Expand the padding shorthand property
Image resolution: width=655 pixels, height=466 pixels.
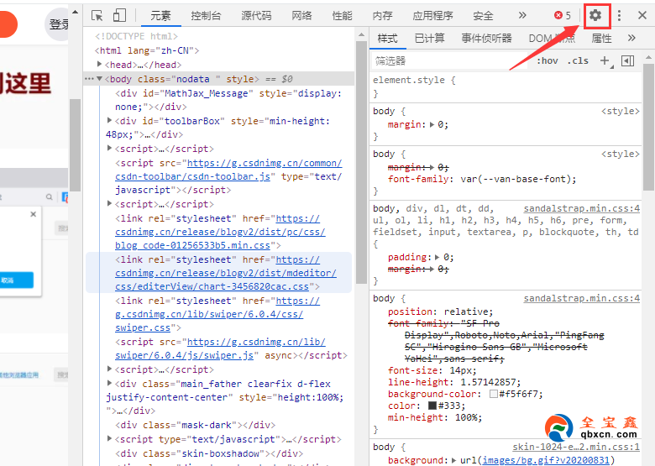pos(437,257)
